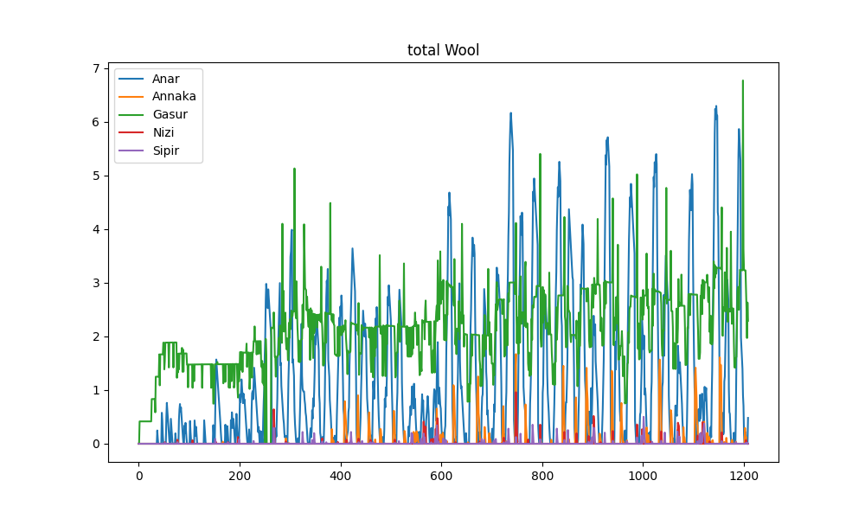Screen dimensions: 865x519
Task: Click the blue Anar peak above 6 near 740
Action: [511, 113]
